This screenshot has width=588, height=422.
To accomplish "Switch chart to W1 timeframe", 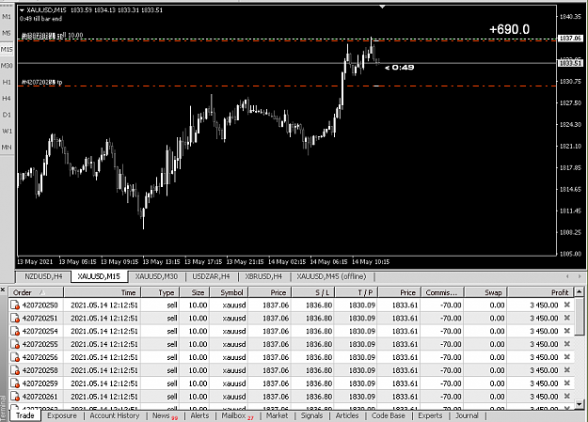I will (x=7, y=131).
